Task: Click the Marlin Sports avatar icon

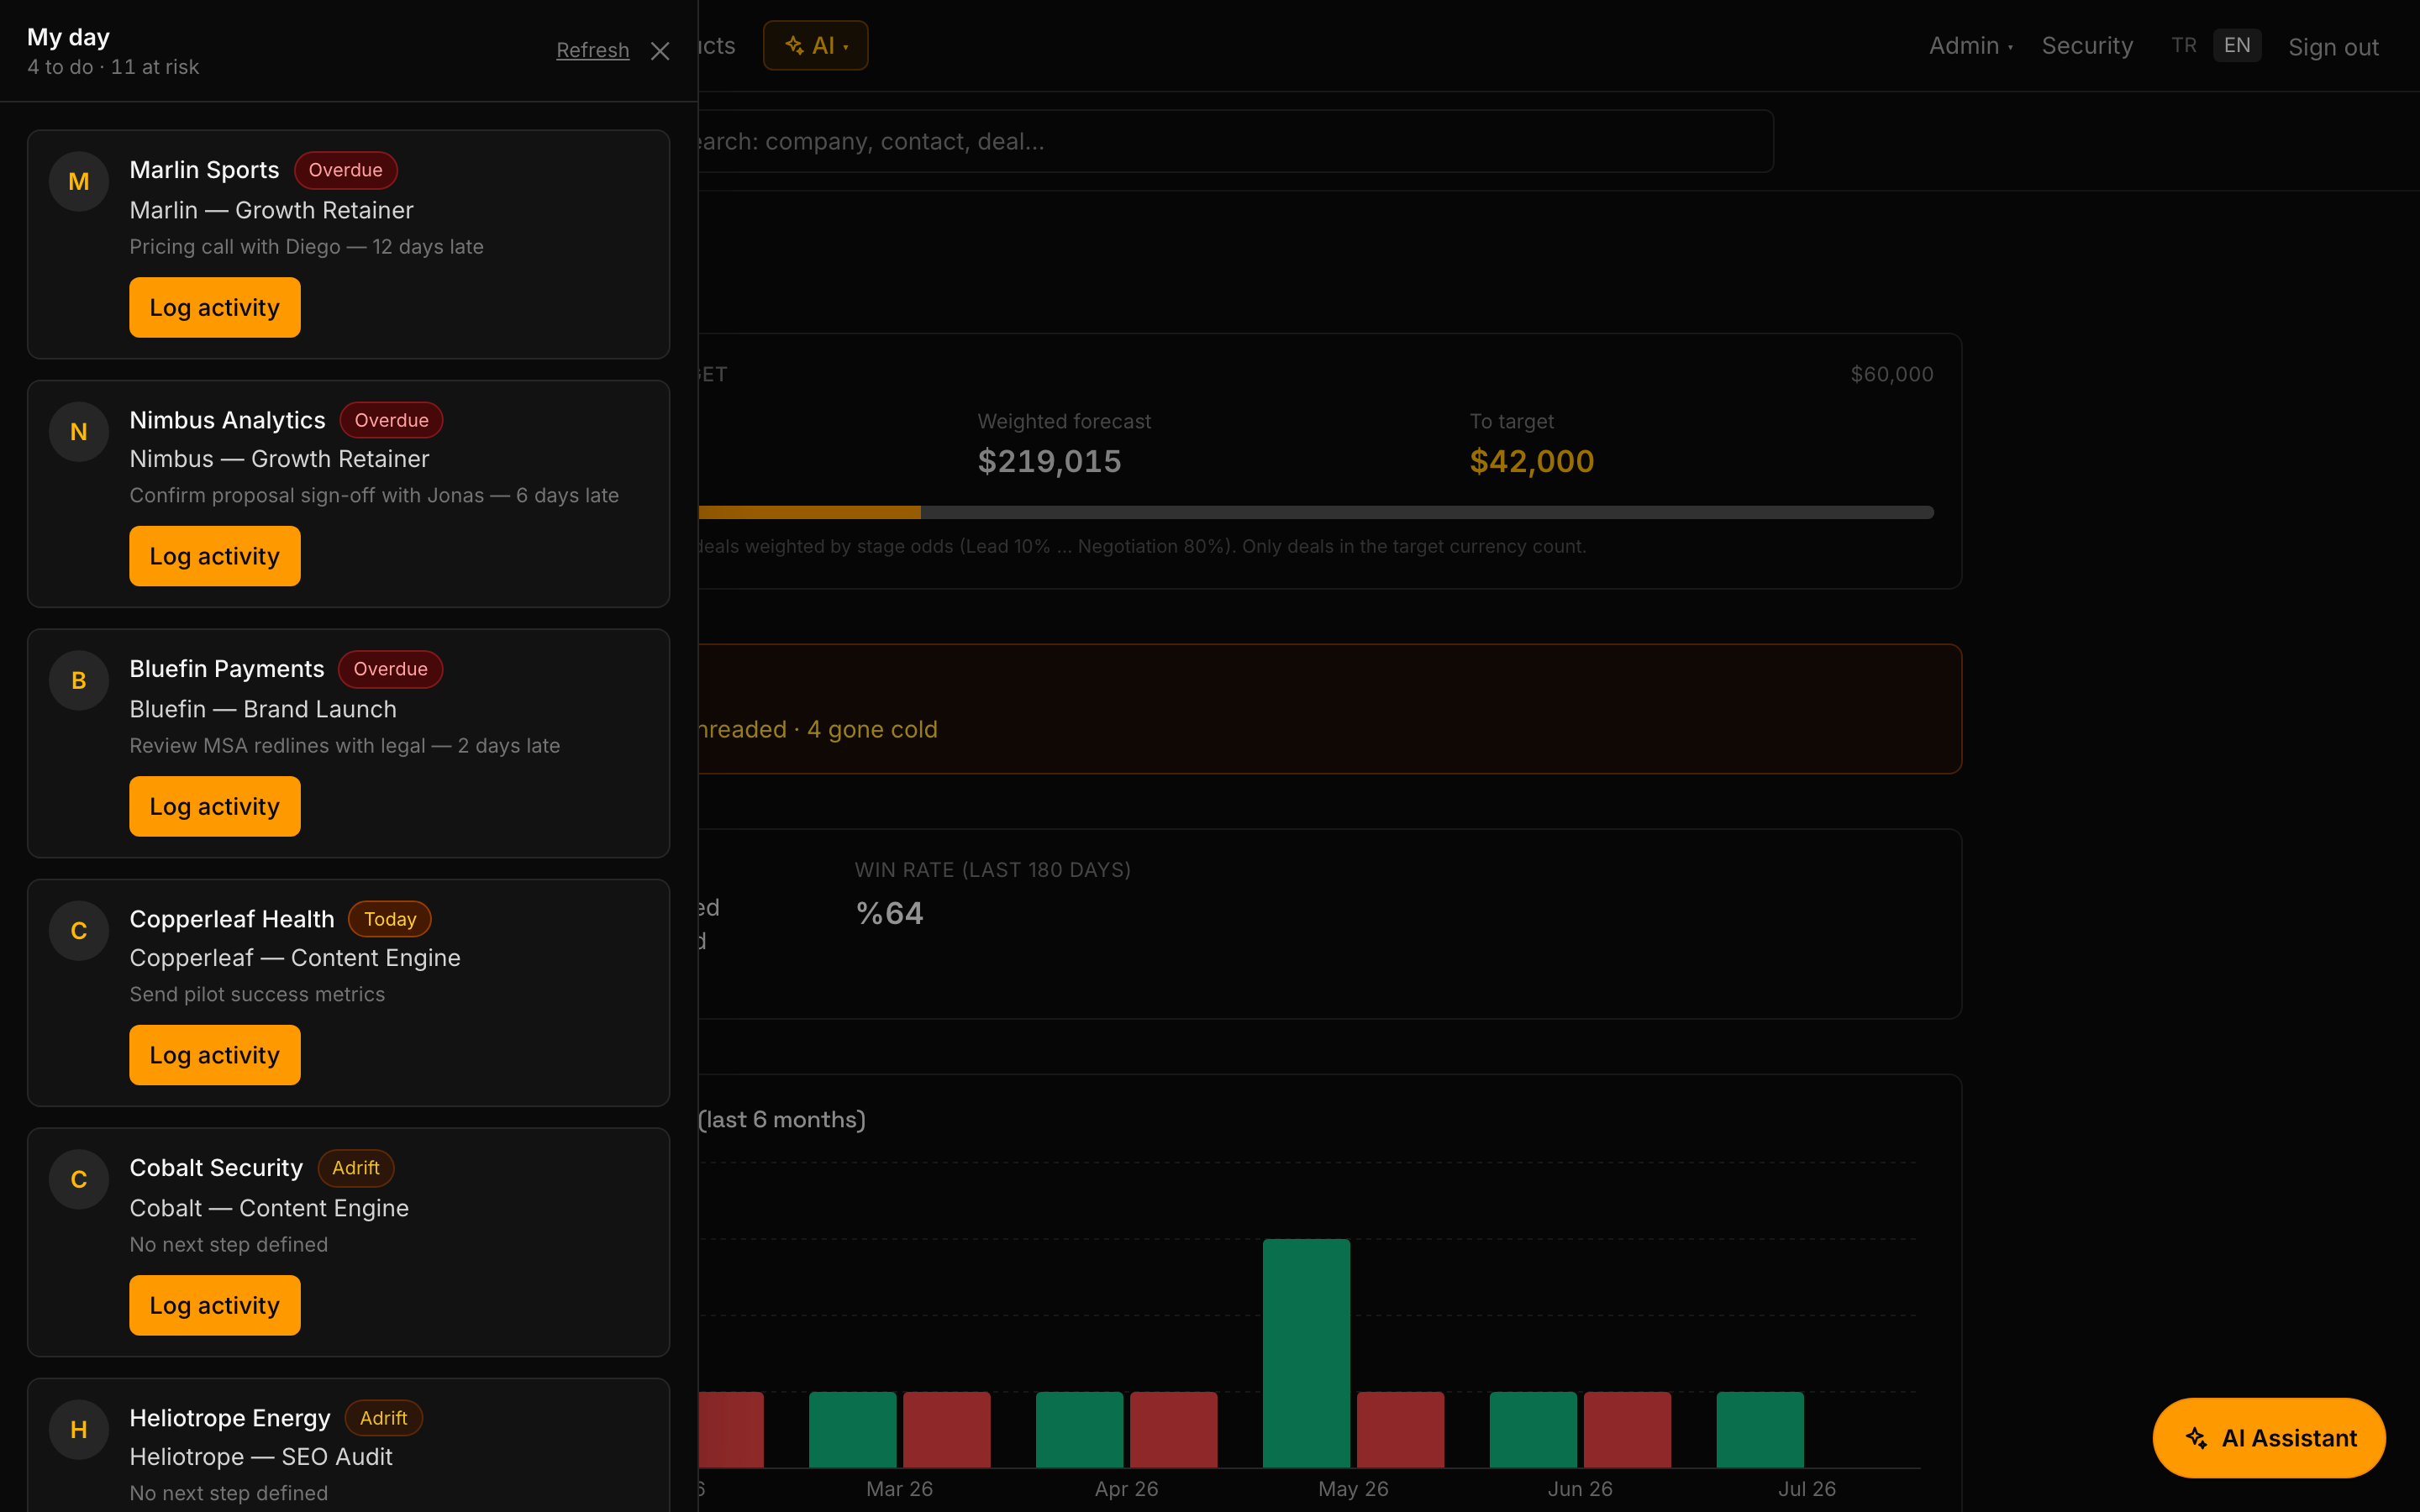Action: pyautogui.click(x=79, y=181)
